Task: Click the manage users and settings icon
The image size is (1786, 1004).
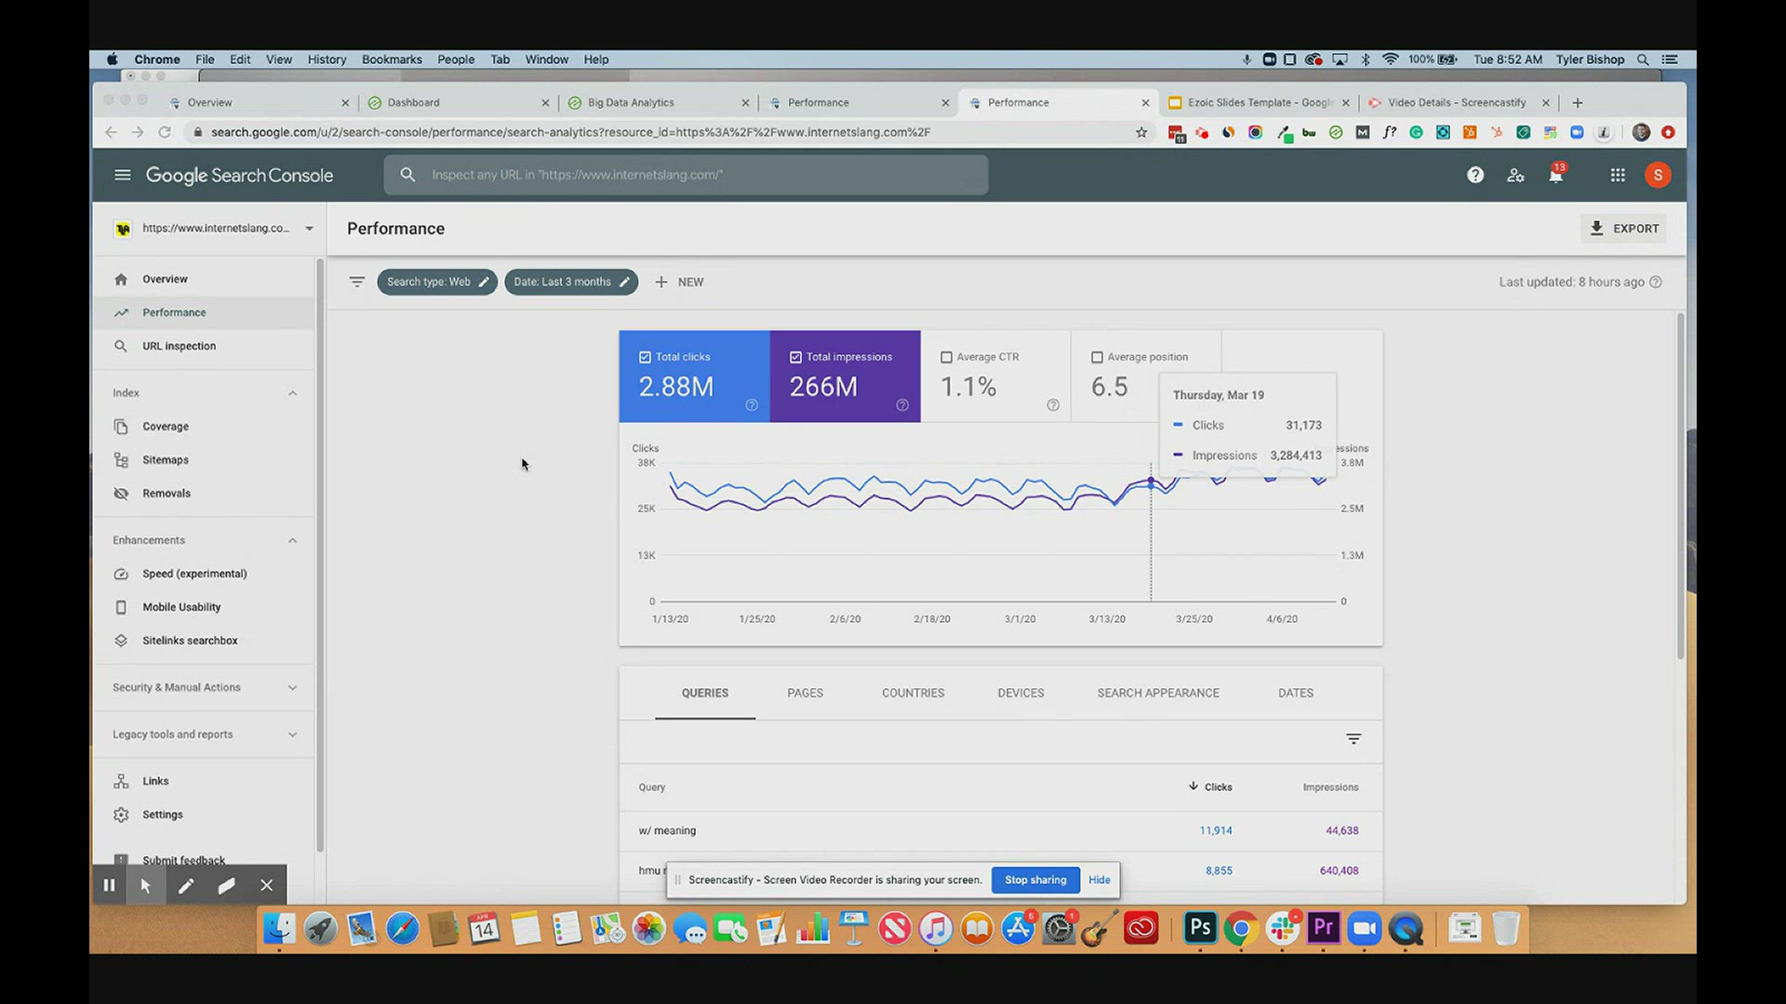Action: [x=1515, y=175]
